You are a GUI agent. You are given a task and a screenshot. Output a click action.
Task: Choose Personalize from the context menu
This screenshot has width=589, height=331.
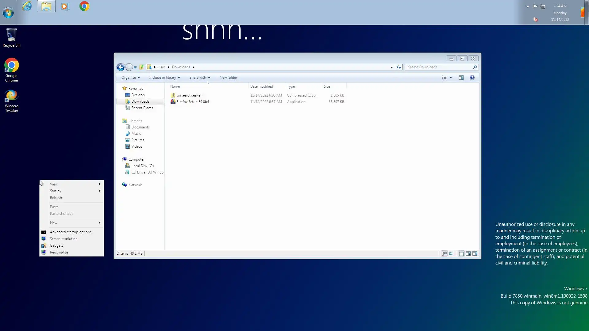[59, 252]
